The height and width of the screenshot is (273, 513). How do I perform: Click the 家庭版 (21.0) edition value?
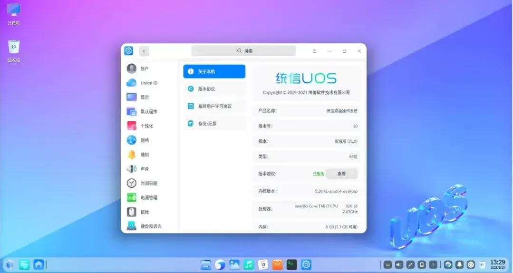346,141
